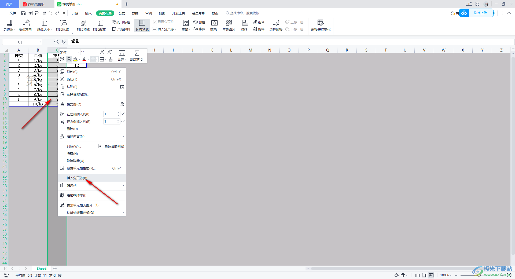515x279 pixels.
Task: Click the zoom icon next to fx
Action: (56, 42)
